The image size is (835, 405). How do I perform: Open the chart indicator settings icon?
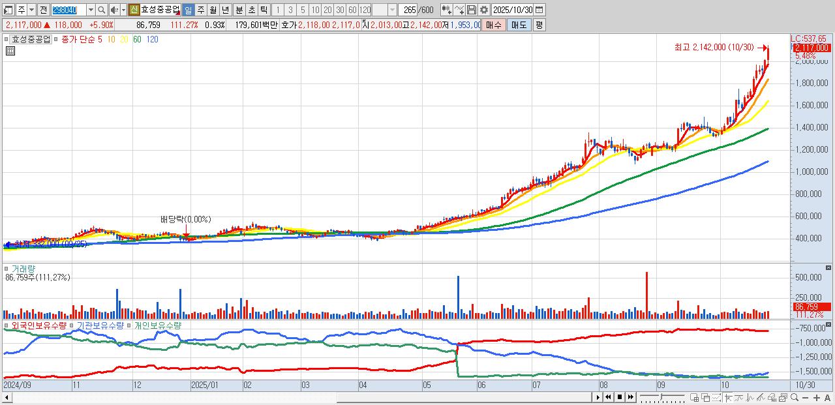[x=447, y=10]
